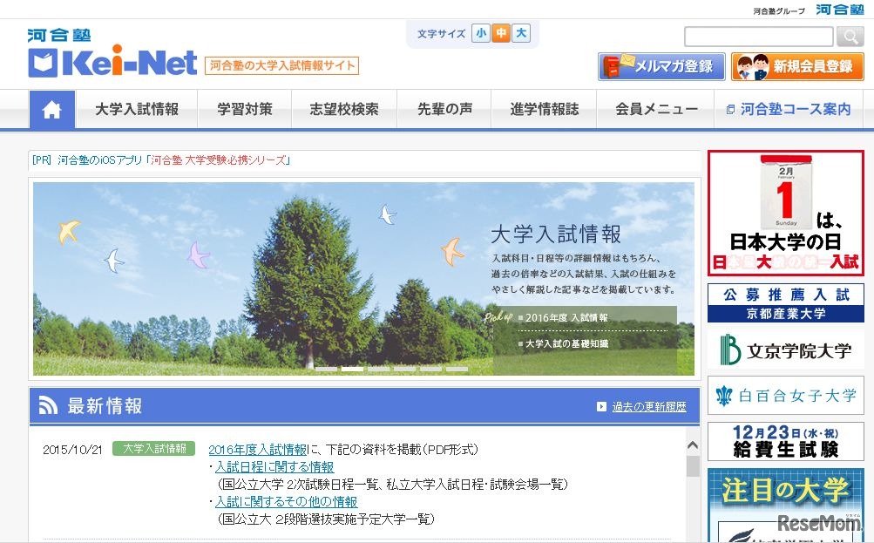Select the 中 text size option
The width and height of the screenshot is (874, 543).
pyautogui.click(x=499, y=32)
